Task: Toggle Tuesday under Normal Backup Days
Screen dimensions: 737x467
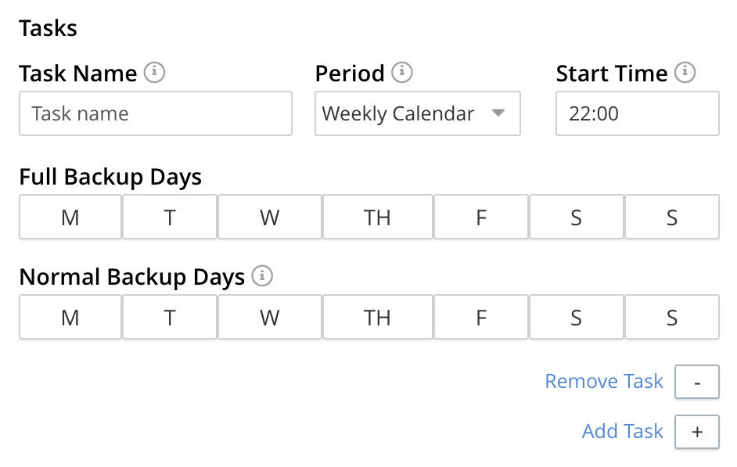Action: coord(169,317)
